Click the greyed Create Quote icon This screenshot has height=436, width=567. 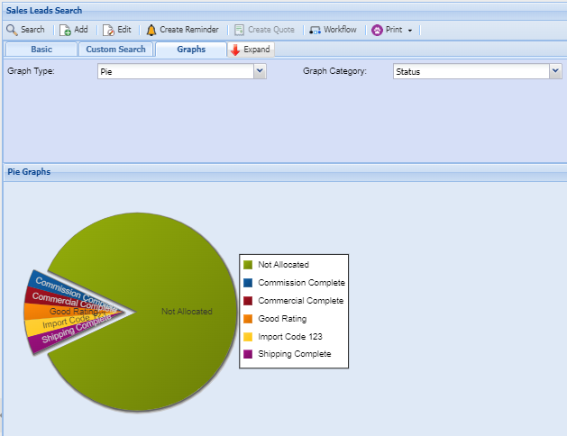point(239,30)
